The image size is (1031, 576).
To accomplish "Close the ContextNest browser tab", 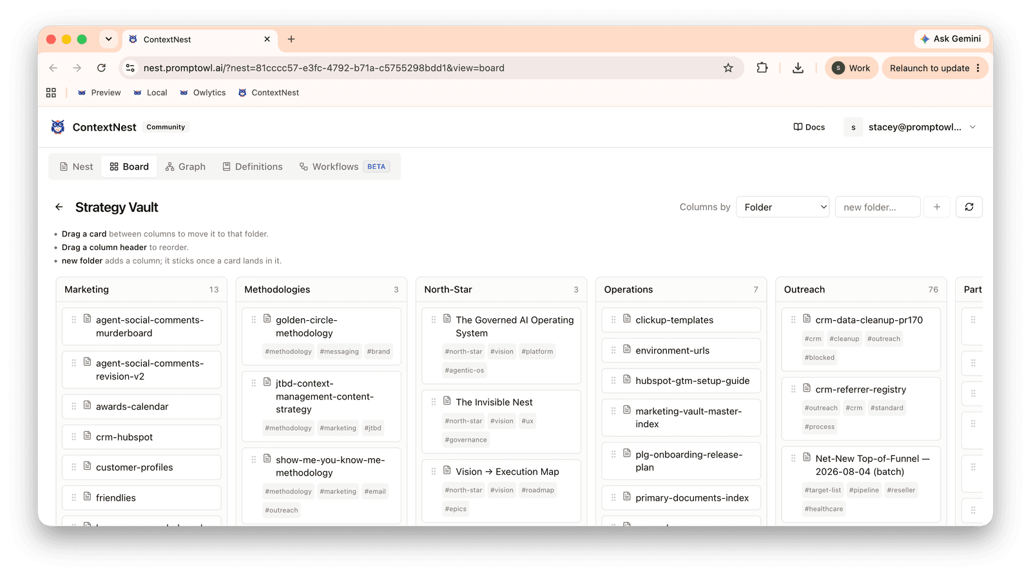I will point(267,39).
